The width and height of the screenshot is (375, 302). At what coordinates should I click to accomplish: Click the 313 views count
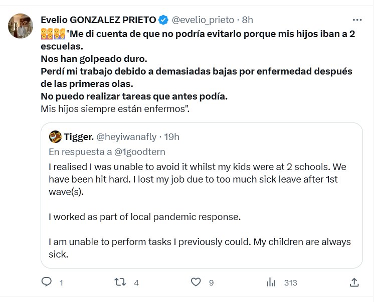(290, 282)
